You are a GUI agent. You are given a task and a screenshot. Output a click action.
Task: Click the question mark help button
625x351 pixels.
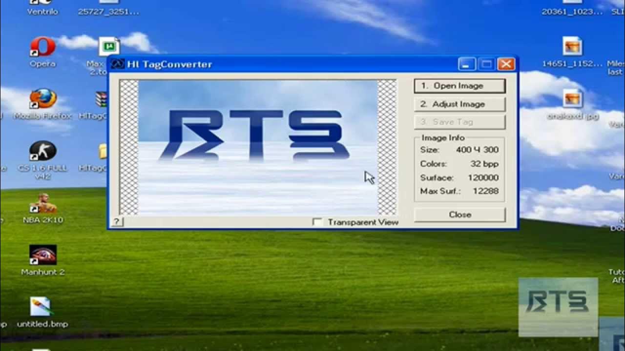116,222
